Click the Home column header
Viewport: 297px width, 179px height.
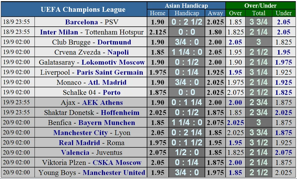coord(158,13)
